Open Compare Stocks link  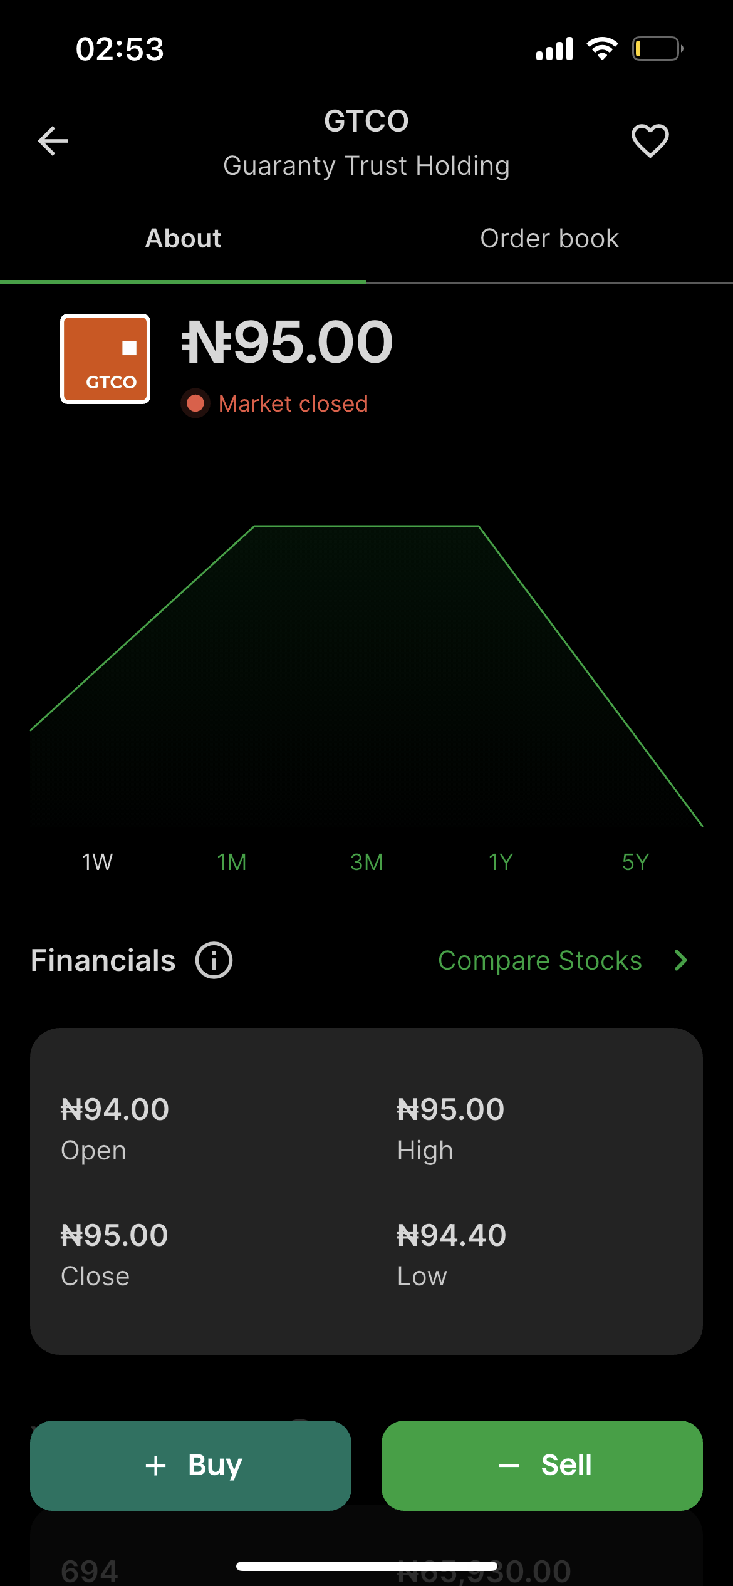coord(539,960)
